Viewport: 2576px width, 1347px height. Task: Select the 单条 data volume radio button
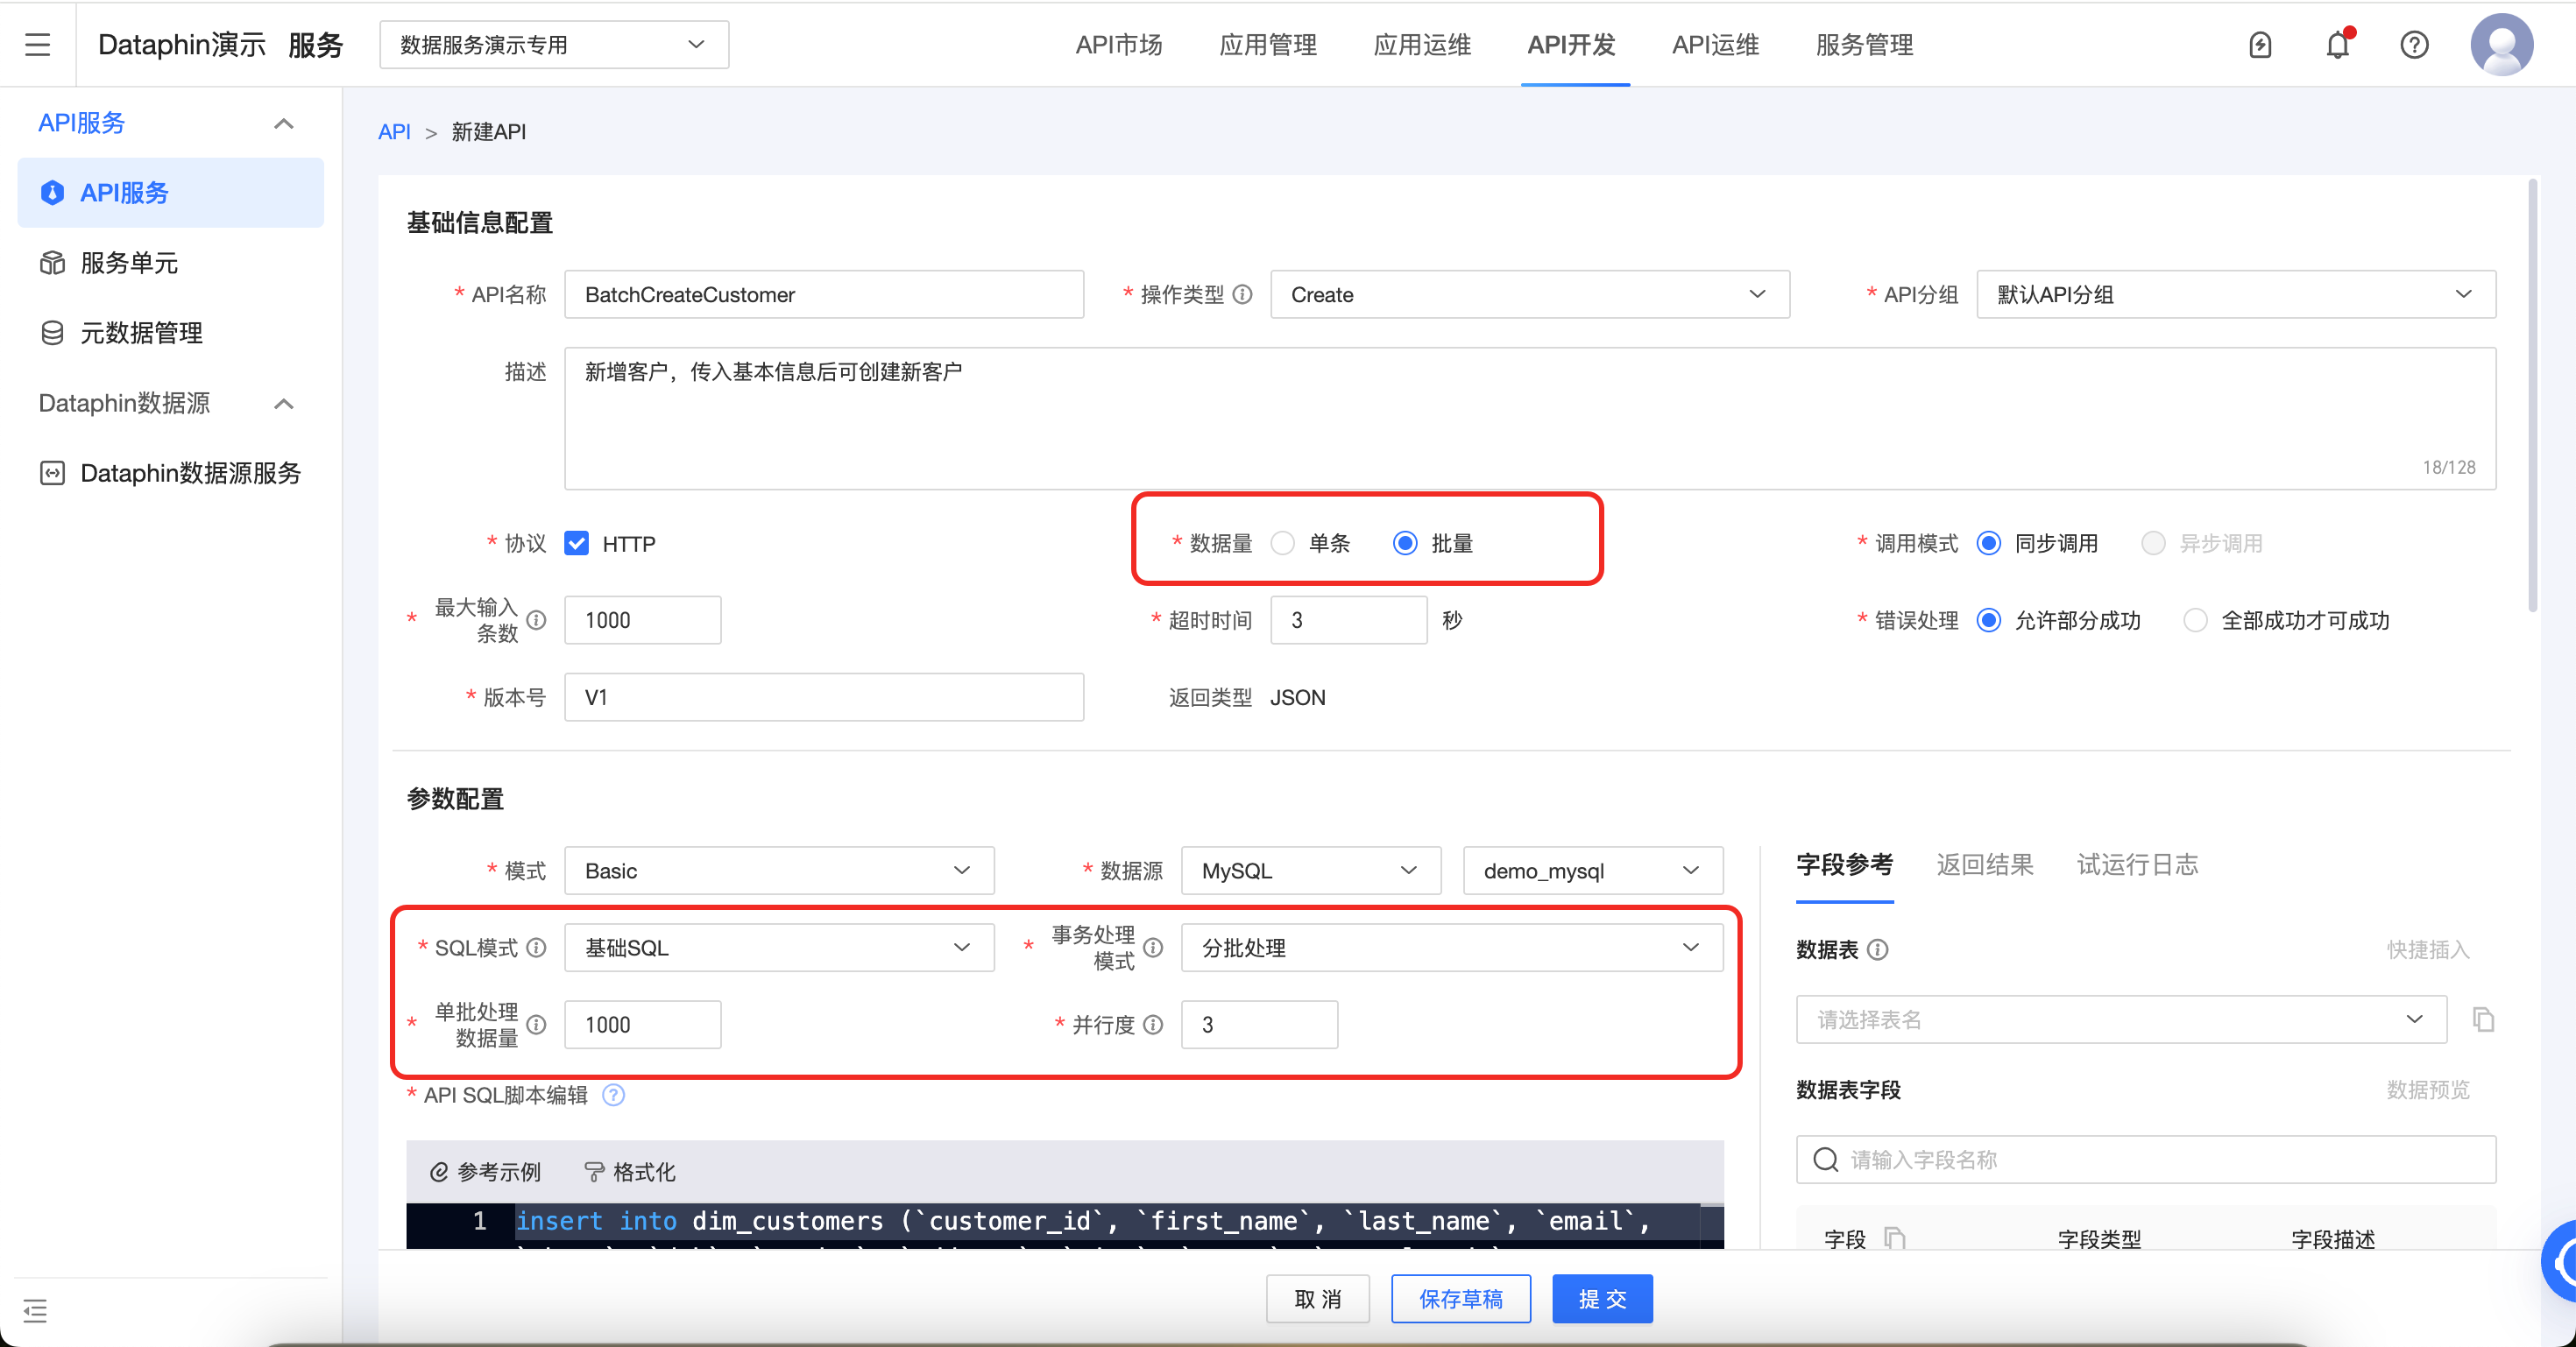click(x=1283, y=543)
